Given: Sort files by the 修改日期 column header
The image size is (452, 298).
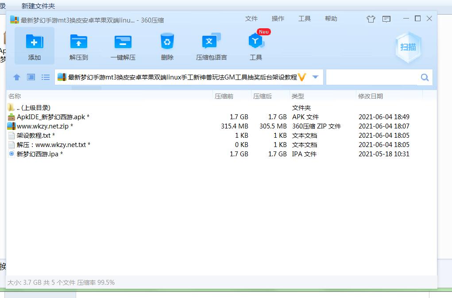Looking at the screenshot, I should click(x=371, y=96).
